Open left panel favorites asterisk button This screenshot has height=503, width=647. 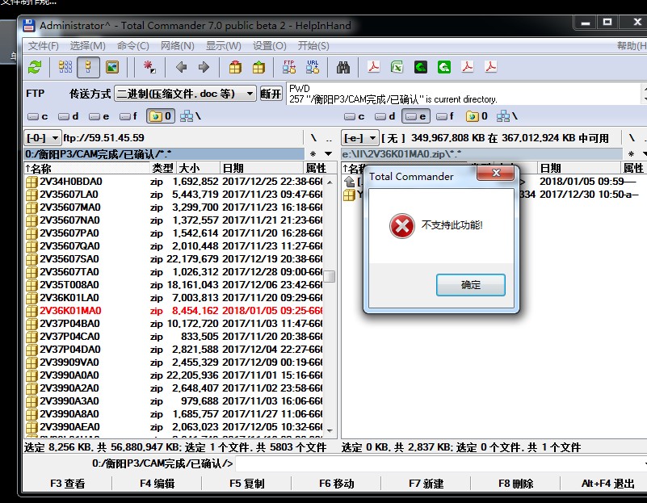pyautogui.click(x=313, y=154)
